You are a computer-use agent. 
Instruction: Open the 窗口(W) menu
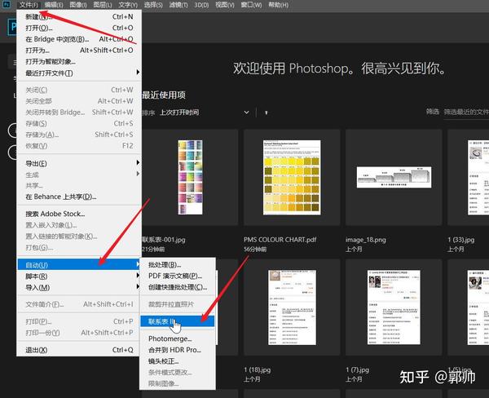(251, 5)
